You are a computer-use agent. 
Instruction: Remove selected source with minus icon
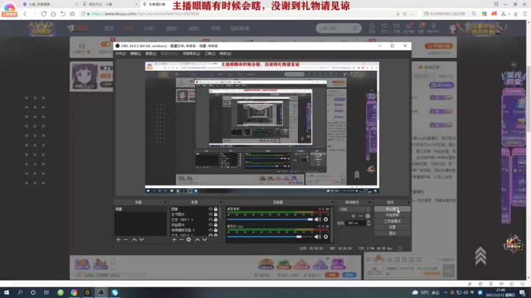point(181,240)
